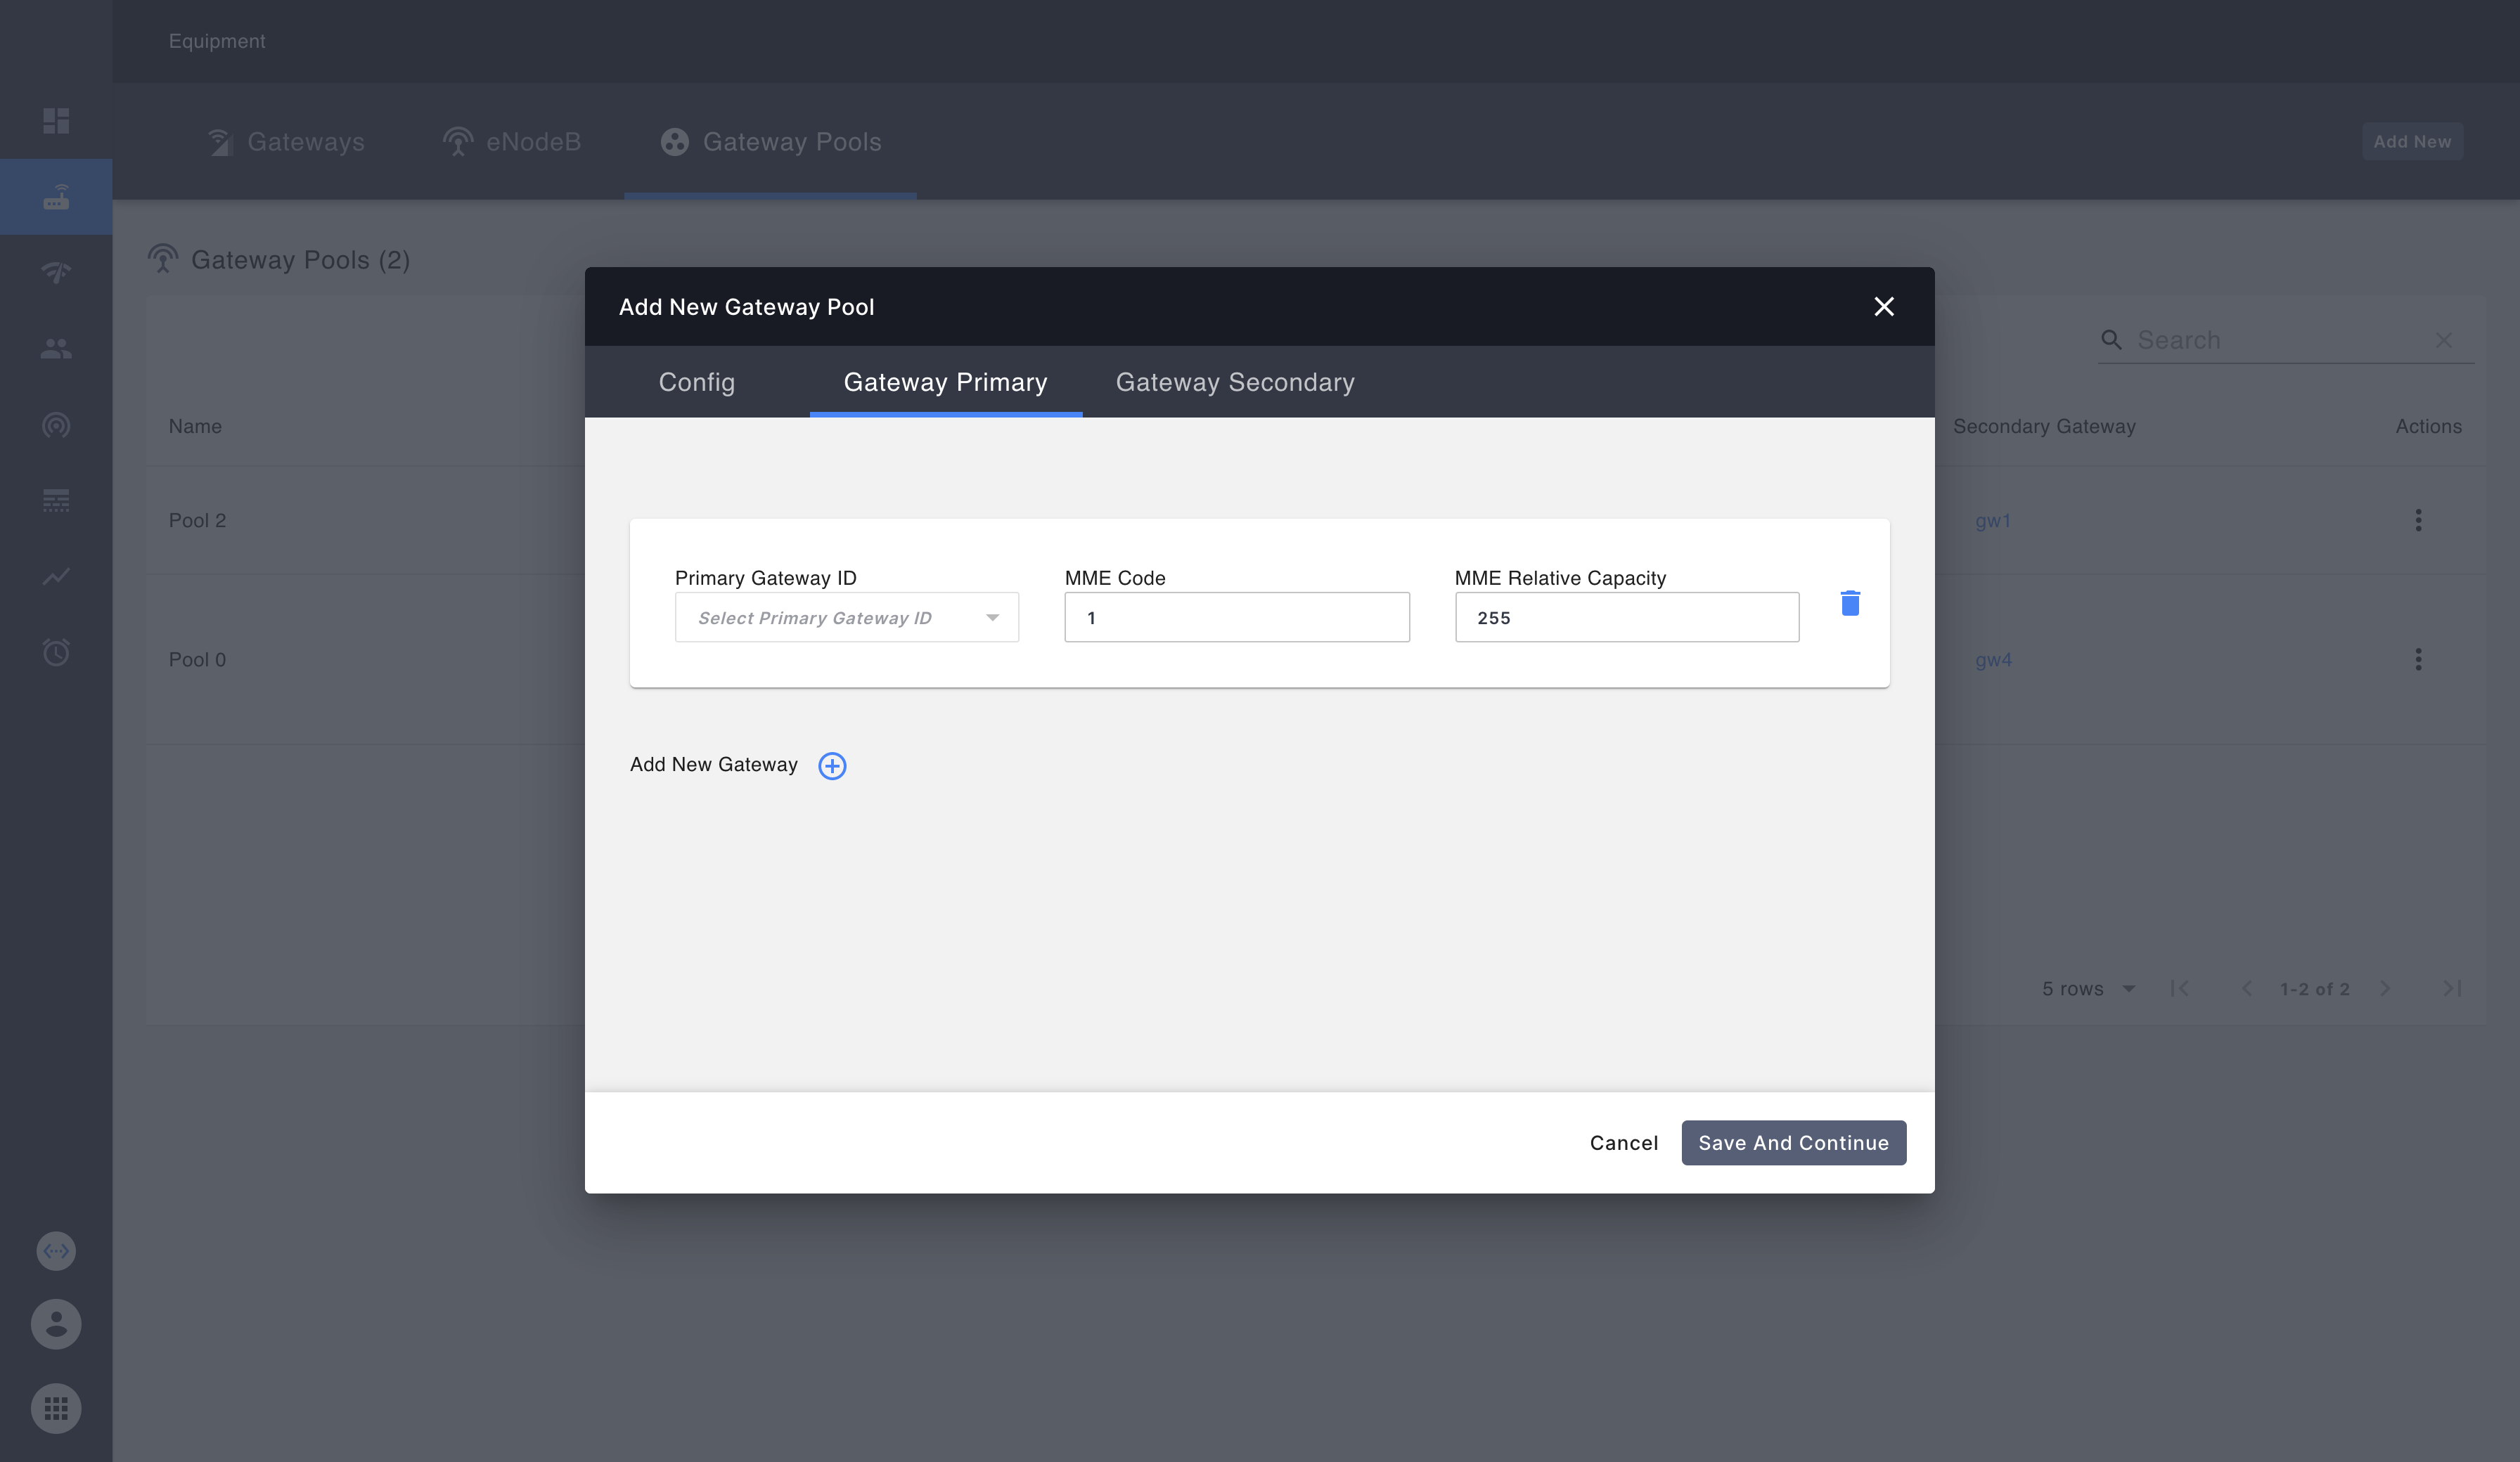The width and height of the screenshot is (2520, 1462).
Task: Open the Metrics panel from the sidebar
Action: click(x=56, y=577)
